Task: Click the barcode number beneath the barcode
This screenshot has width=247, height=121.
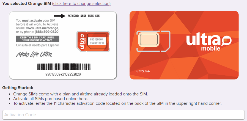Action: [x=63, y=74]
